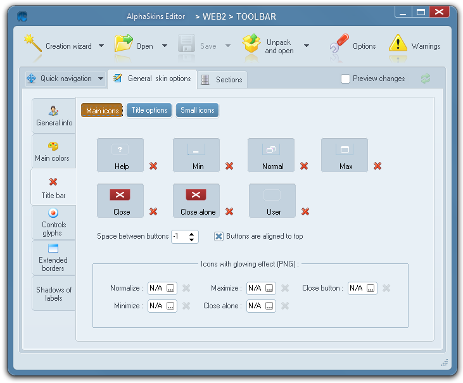Decrease Space between buttons value

(x=191, y=239)
